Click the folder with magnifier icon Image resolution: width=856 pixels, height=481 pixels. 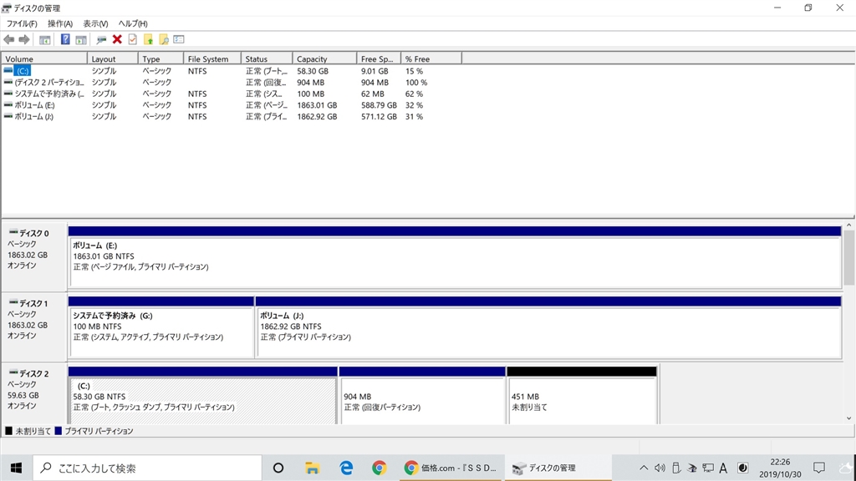coord(163,39)
